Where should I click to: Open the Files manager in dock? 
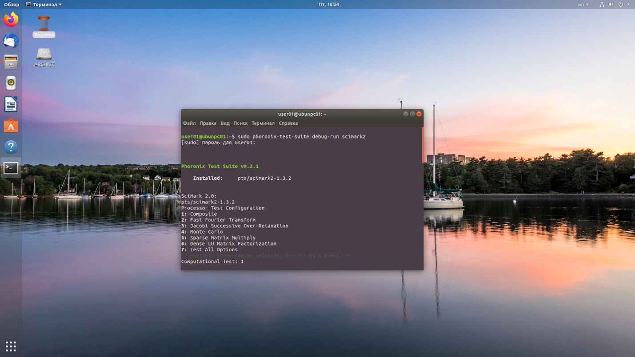tap(11, 62)
